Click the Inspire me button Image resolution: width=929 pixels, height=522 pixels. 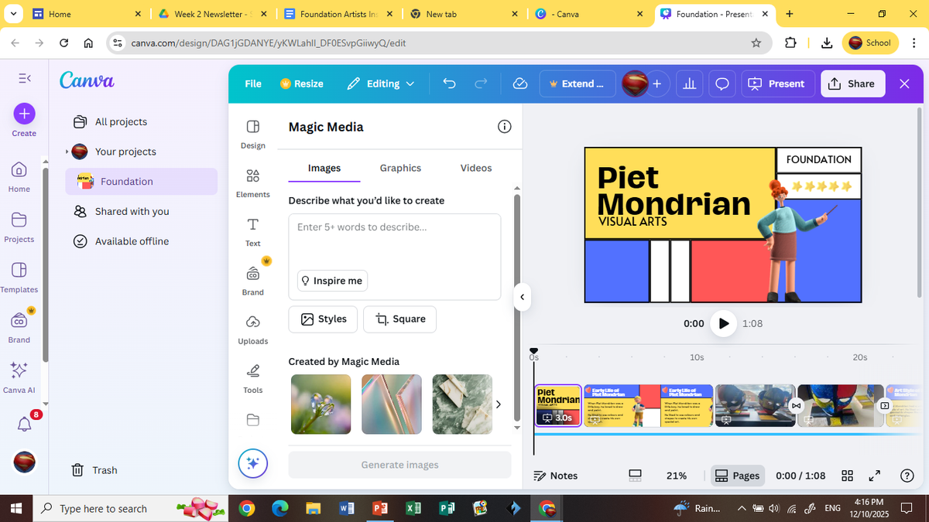click(332, 281)
